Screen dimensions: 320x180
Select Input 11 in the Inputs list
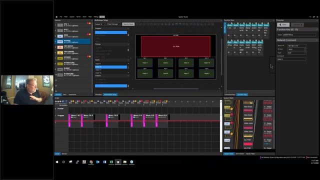tap(111, 70)
